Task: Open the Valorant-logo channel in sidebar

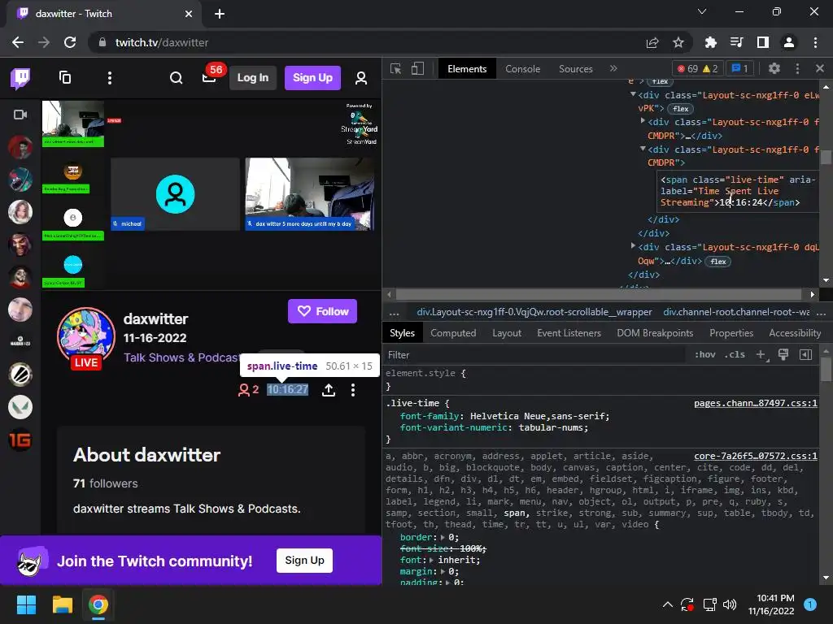Action: click(20, 408)
